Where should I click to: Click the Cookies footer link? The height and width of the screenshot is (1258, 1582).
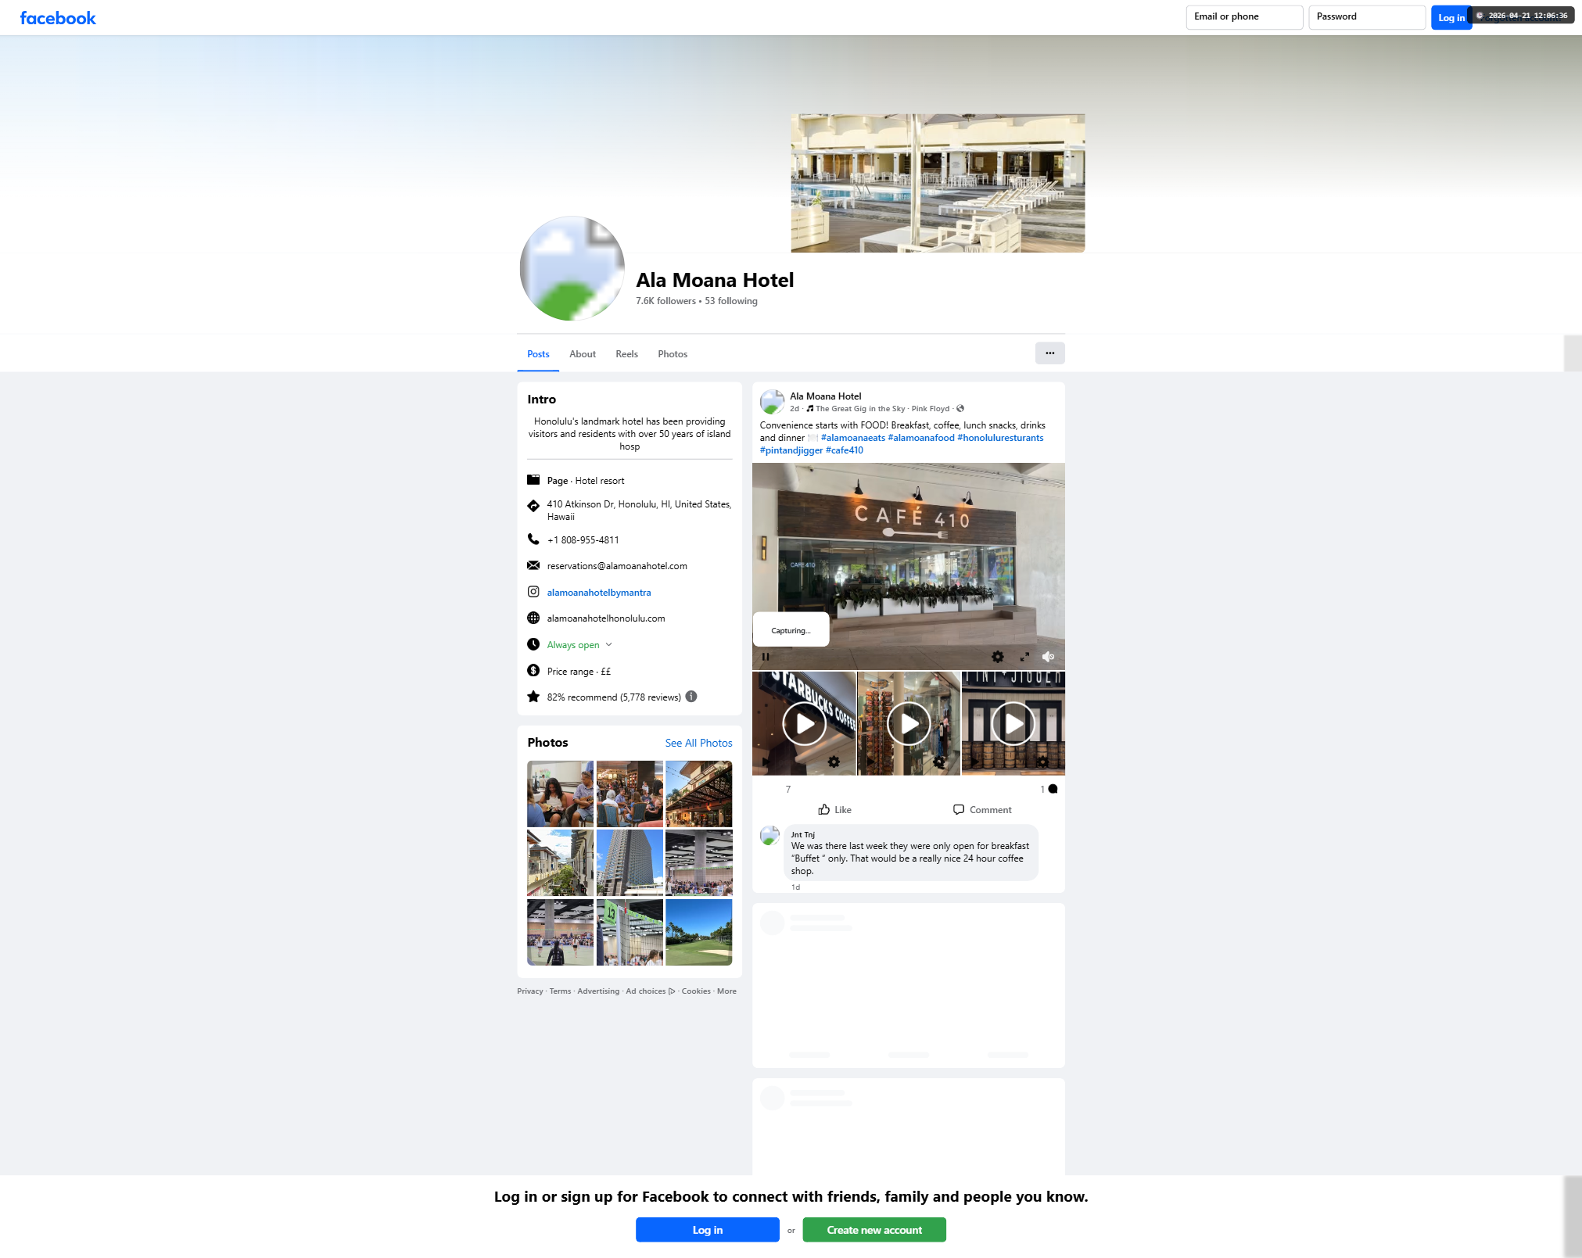click(x=696, y=991)
